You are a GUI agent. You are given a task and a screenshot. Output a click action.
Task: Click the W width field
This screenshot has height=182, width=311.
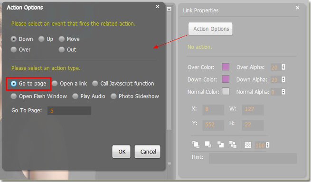253,110
